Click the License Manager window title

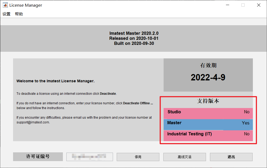point(26,5)
